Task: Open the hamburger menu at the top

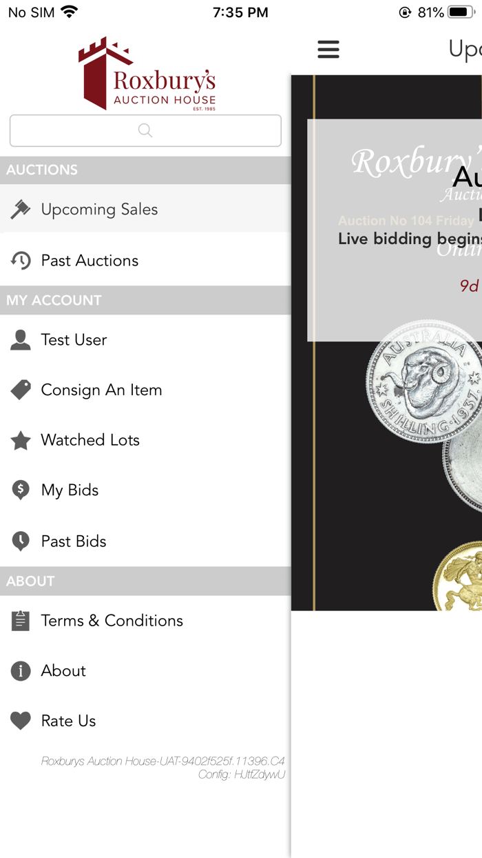Action: pyautogui.click(x=328, y=49)
